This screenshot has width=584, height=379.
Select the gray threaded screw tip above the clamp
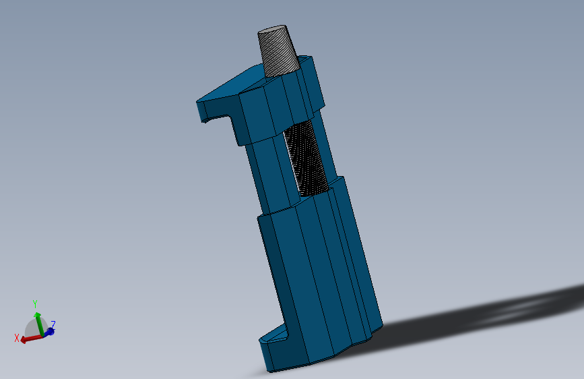click(x=278, y=51)
